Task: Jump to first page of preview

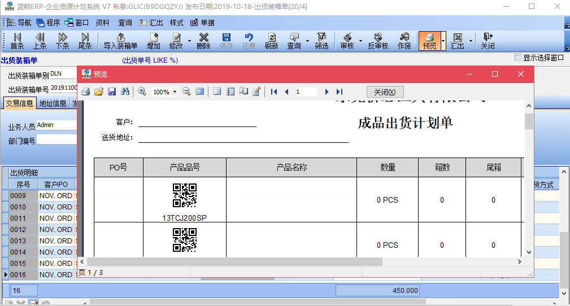Action: click(x=274, y=91)
